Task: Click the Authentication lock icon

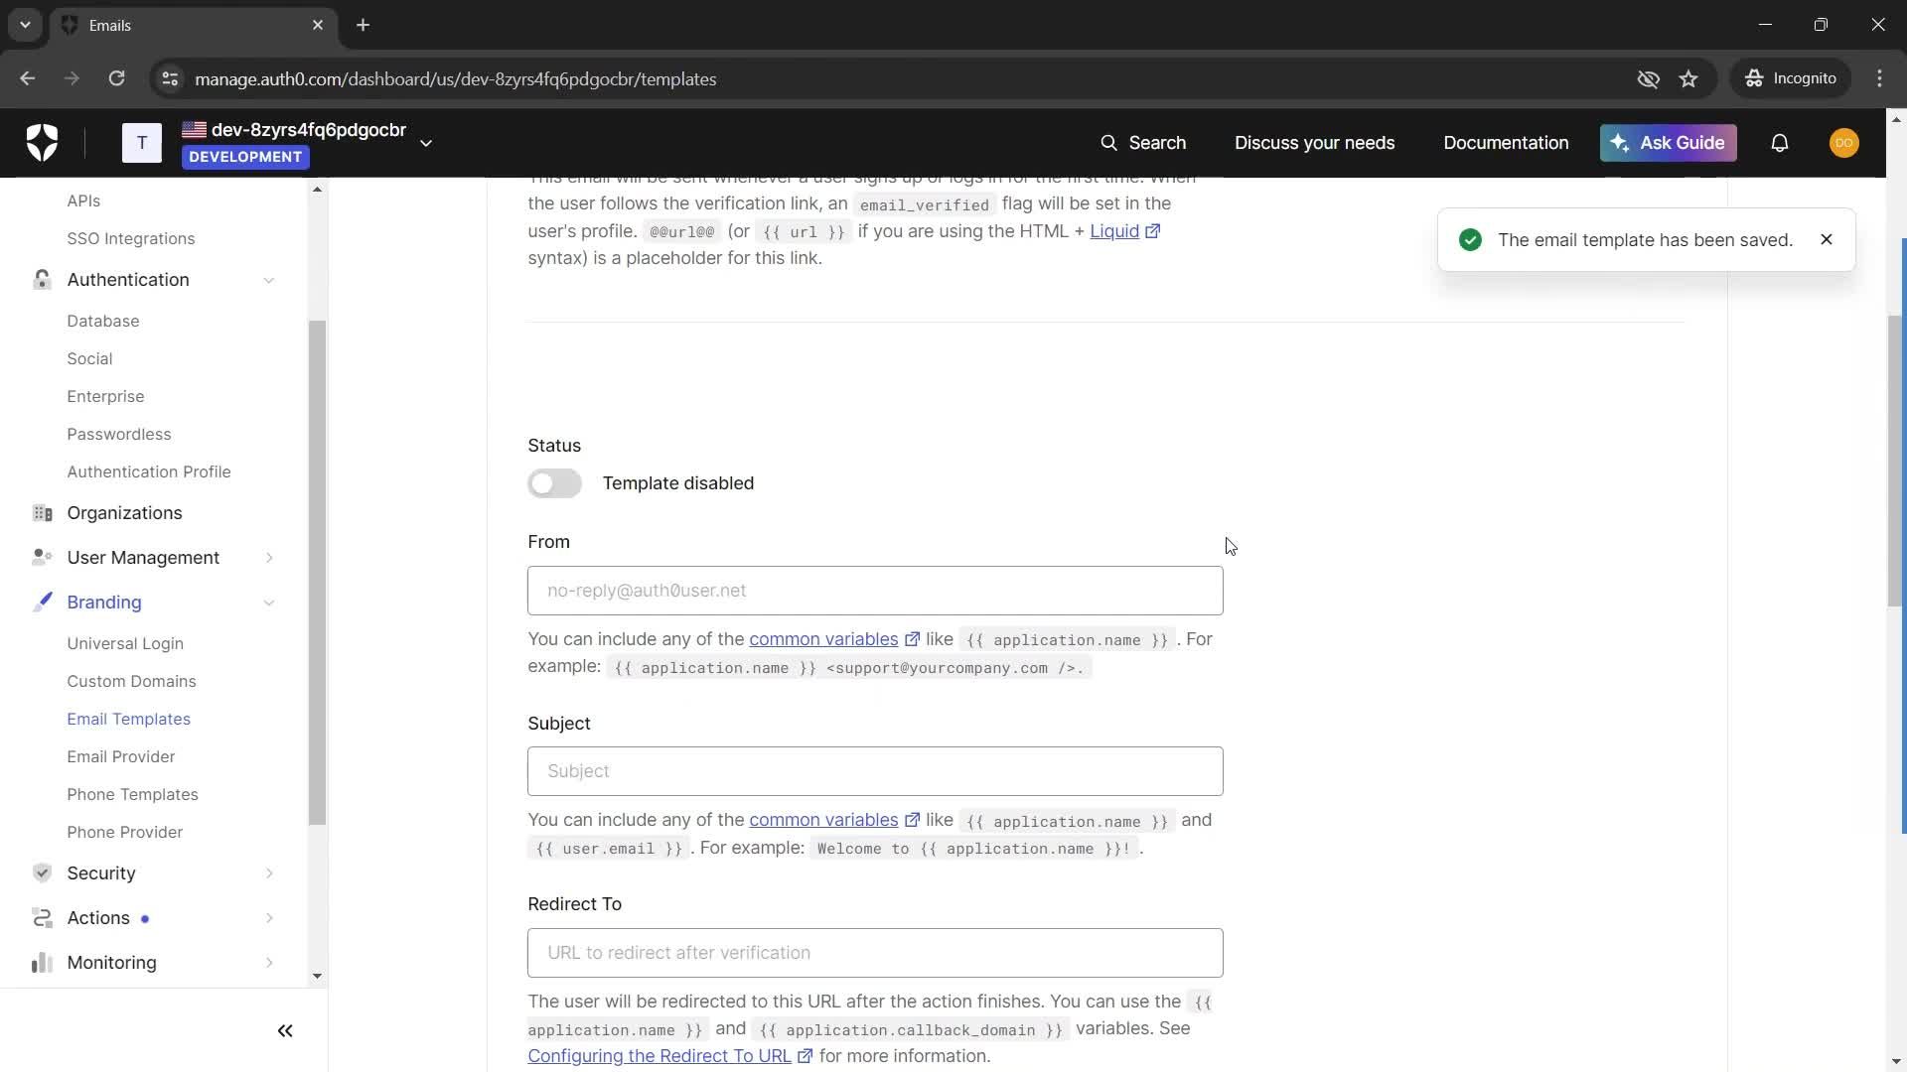Action: click(x=42, y=280)
